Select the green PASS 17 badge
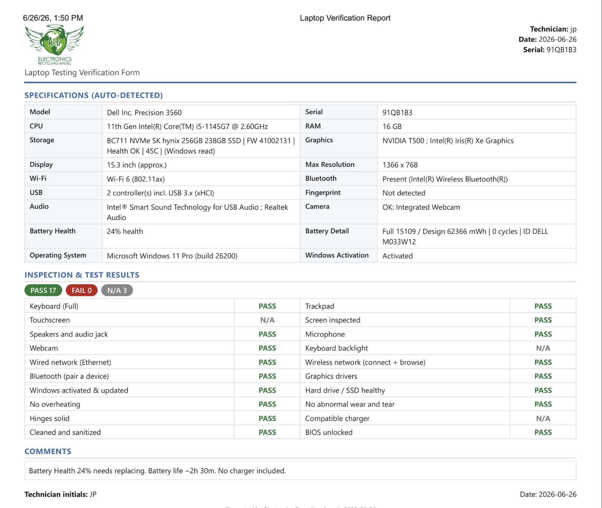Screen dimensions: 602x508 tap(43, 290)
